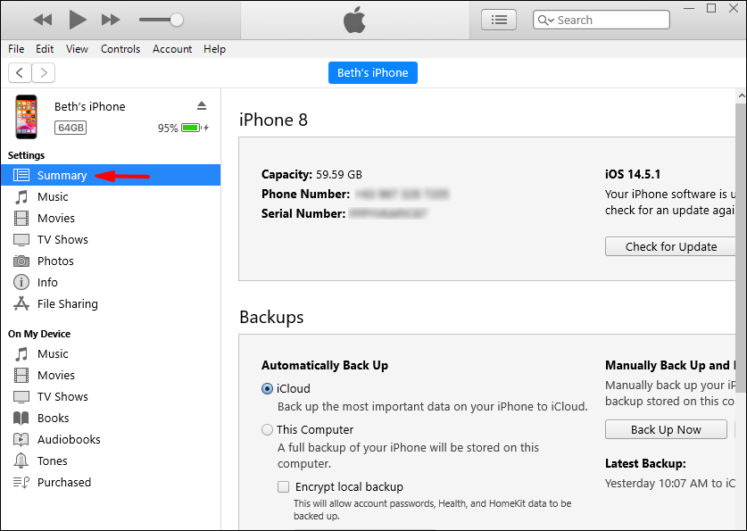Go back with the left chevron

tap(20, 72)
